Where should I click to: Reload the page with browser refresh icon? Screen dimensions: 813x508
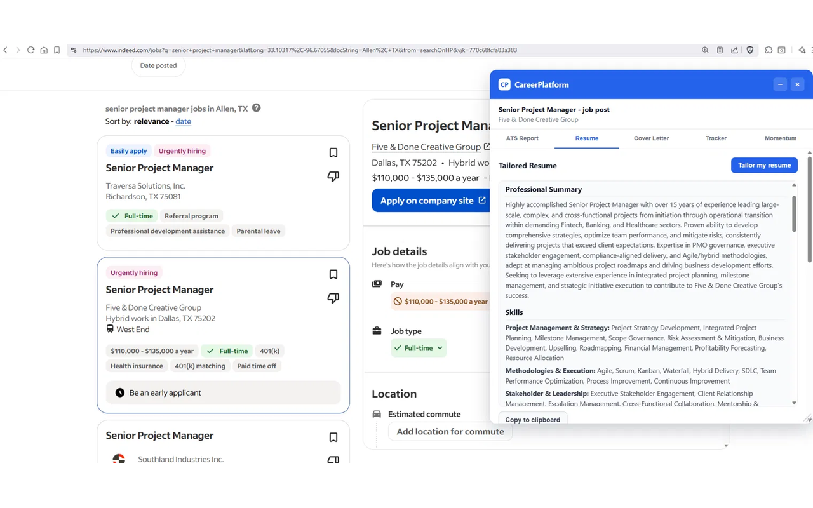pos(30,50)
